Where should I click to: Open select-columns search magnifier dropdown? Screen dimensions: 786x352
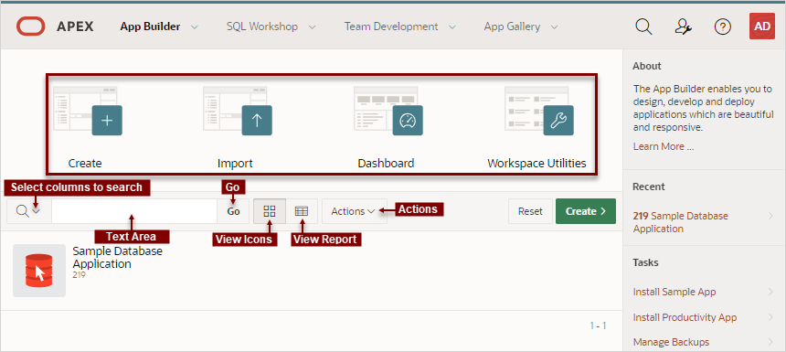tap(28, 211)
